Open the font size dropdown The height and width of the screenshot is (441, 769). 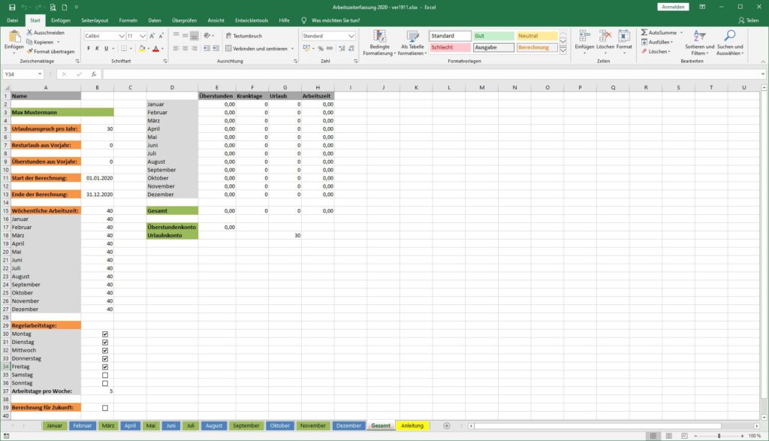coord(142,36)
